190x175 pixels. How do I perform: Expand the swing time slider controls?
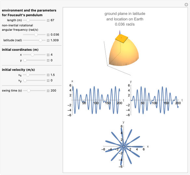[48, 91]
